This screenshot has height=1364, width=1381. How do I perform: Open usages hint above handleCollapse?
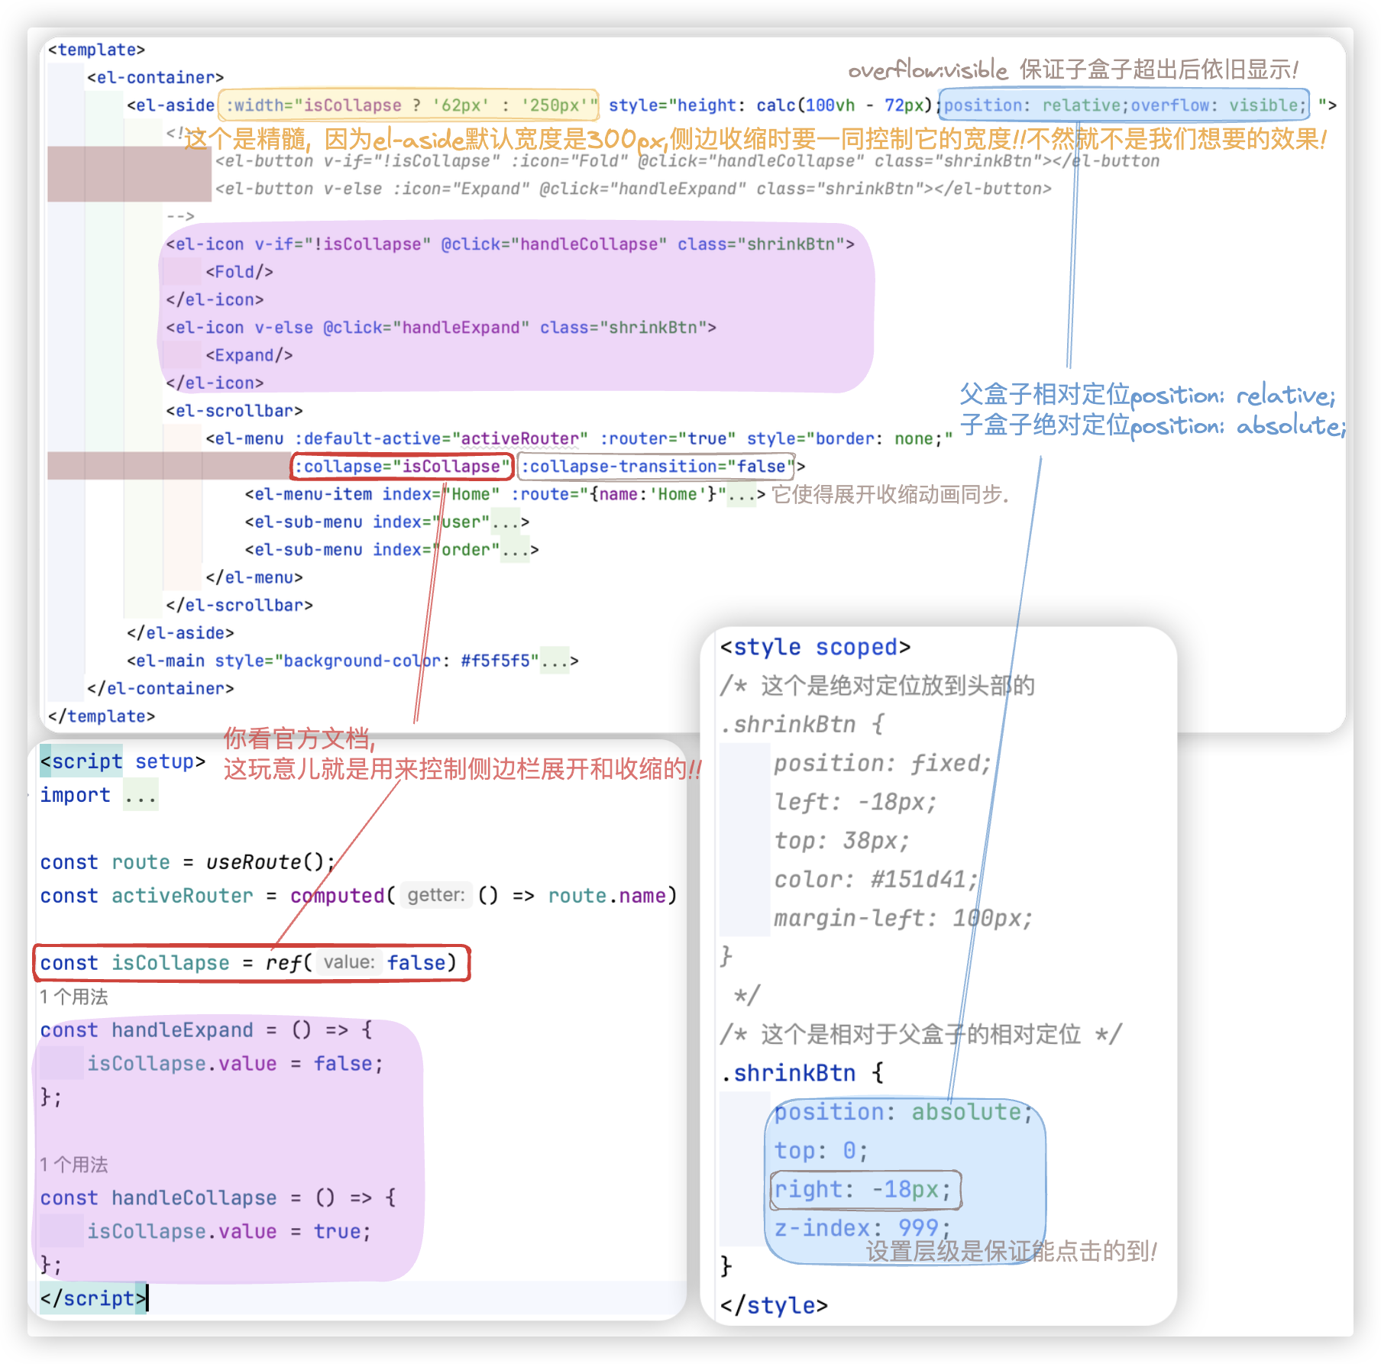pyautogui.click(x=74, y=1165)
